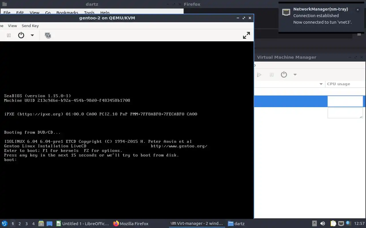This screenshot has width=366, height=228.
Task: Click the network icon in the notification popup
Action: 286,12
